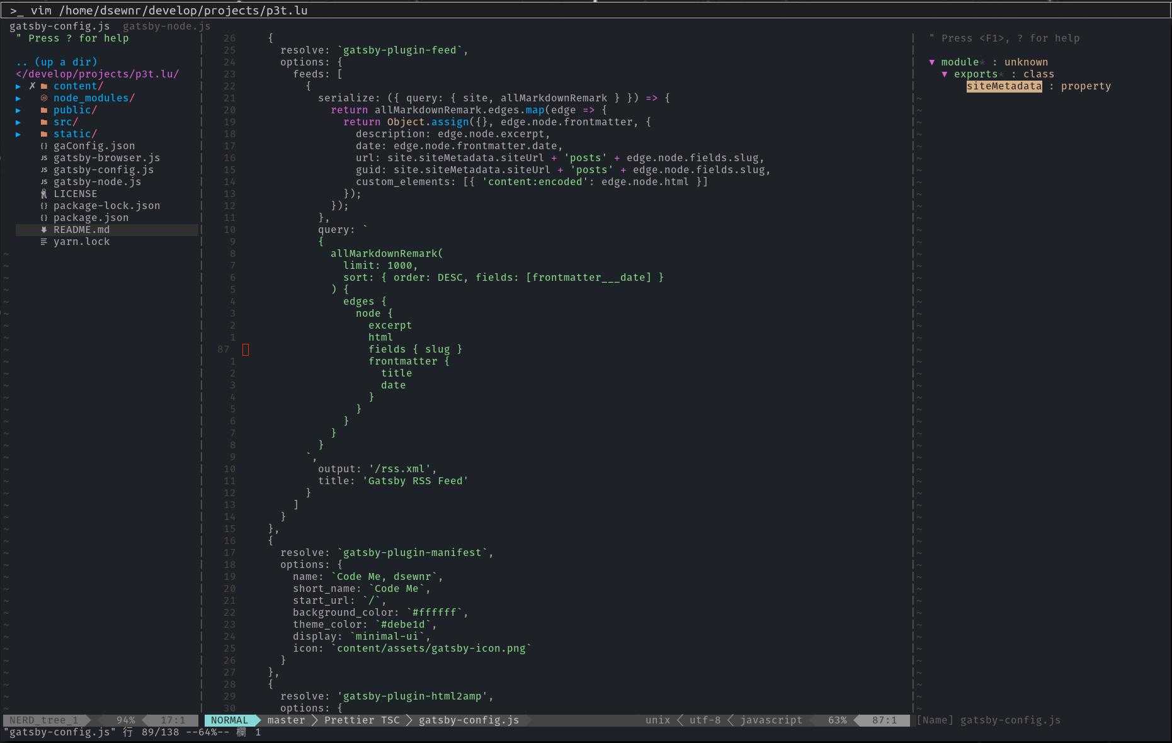The image size is (1172, 743).
Task: Click the 63% position indicator
Action: point(837,720)
